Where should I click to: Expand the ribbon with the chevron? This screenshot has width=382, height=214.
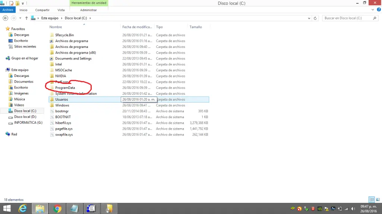click(x=373, y=10)
